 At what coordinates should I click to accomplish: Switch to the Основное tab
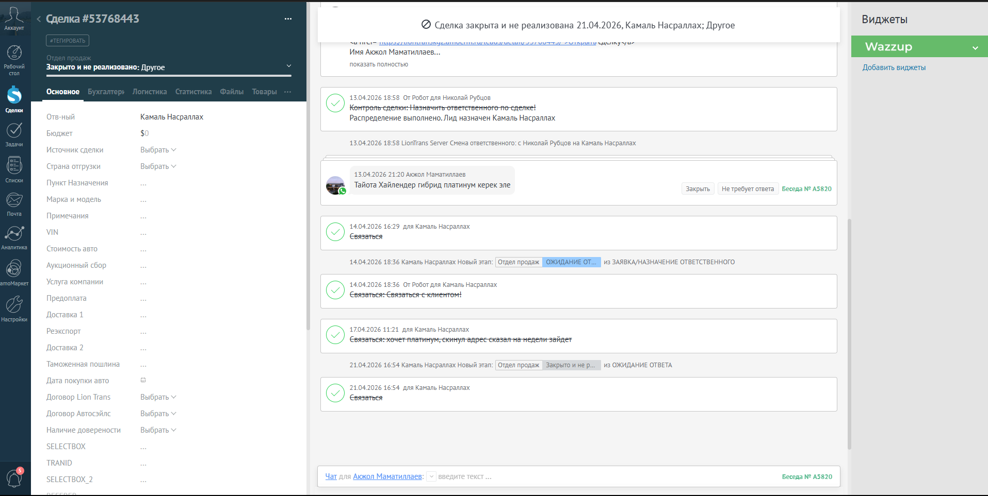(63, 92)
